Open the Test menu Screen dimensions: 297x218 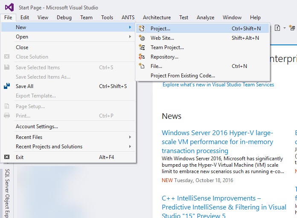184,18
